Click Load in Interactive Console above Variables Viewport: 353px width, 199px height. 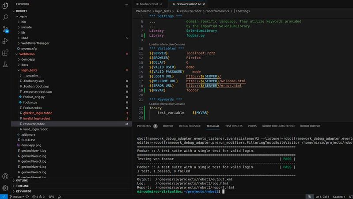coord(167,44)
